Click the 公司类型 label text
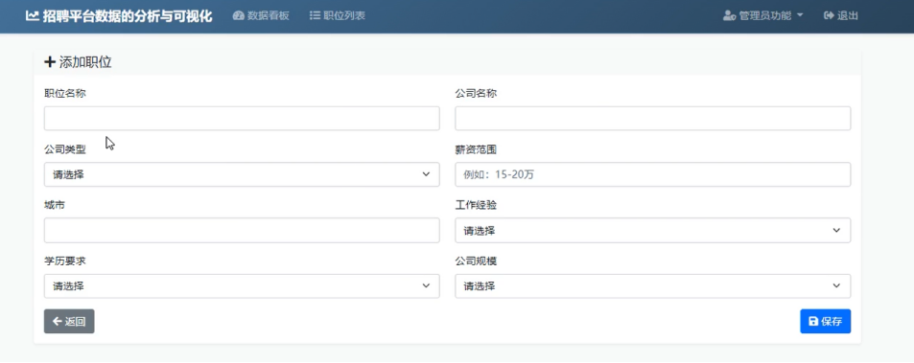This screenshot has height=363, width=914. (x=65, y=149)
